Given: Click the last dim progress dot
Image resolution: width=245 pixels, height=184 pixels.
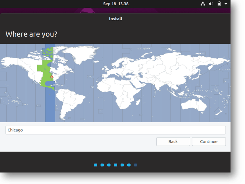Looking at the screenshot, I should (135, 165).
